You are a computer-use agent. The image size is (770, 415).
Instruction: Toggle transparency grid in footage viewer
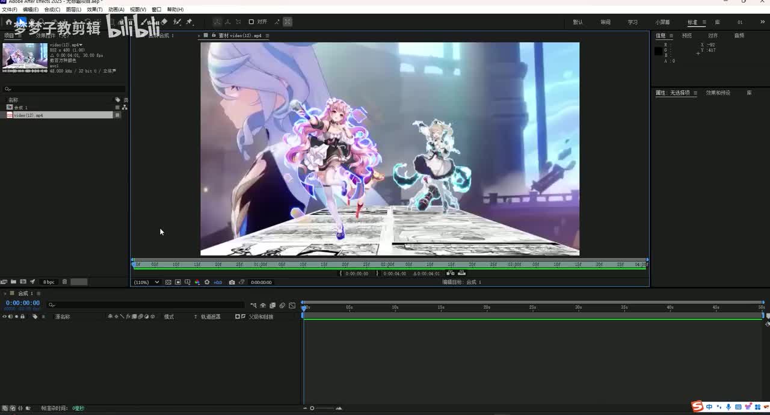pos(168,282)
